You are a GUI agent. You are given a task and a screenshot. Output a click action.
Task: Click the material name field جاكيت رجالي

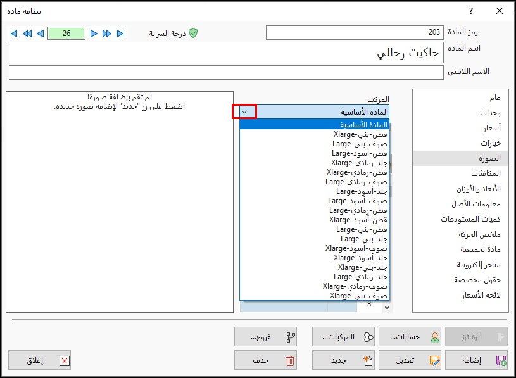[226, 53]
